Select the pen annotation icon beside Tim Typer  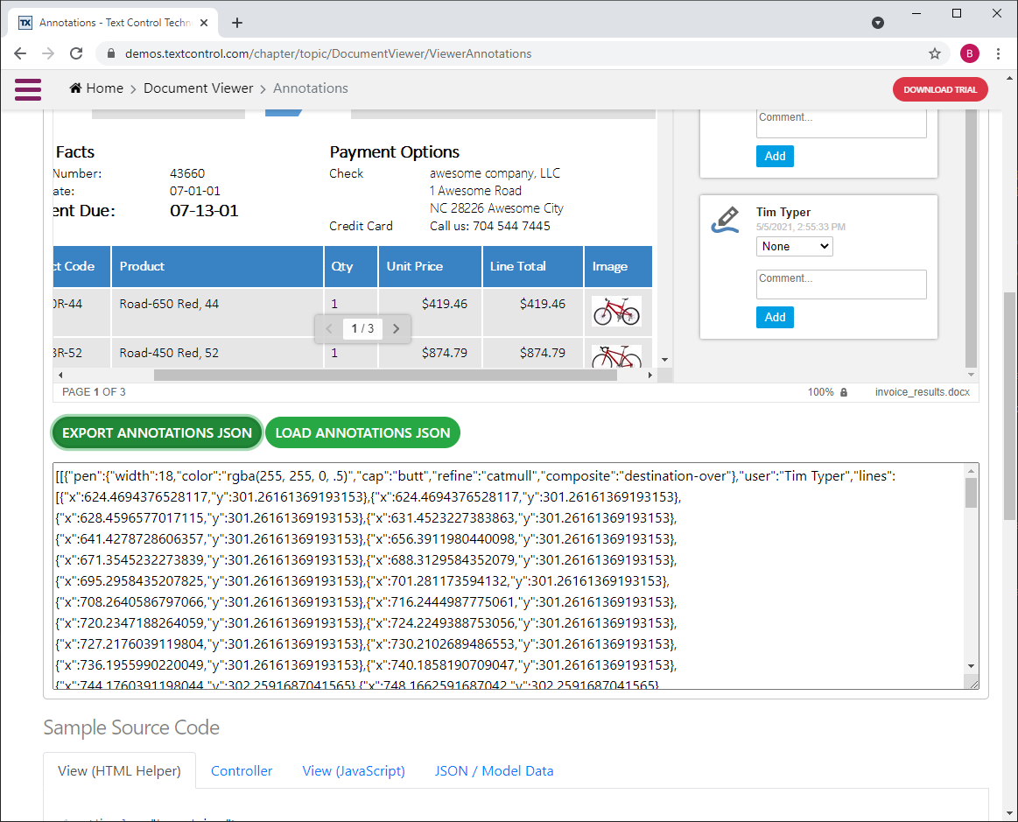(x=725, y=220)
